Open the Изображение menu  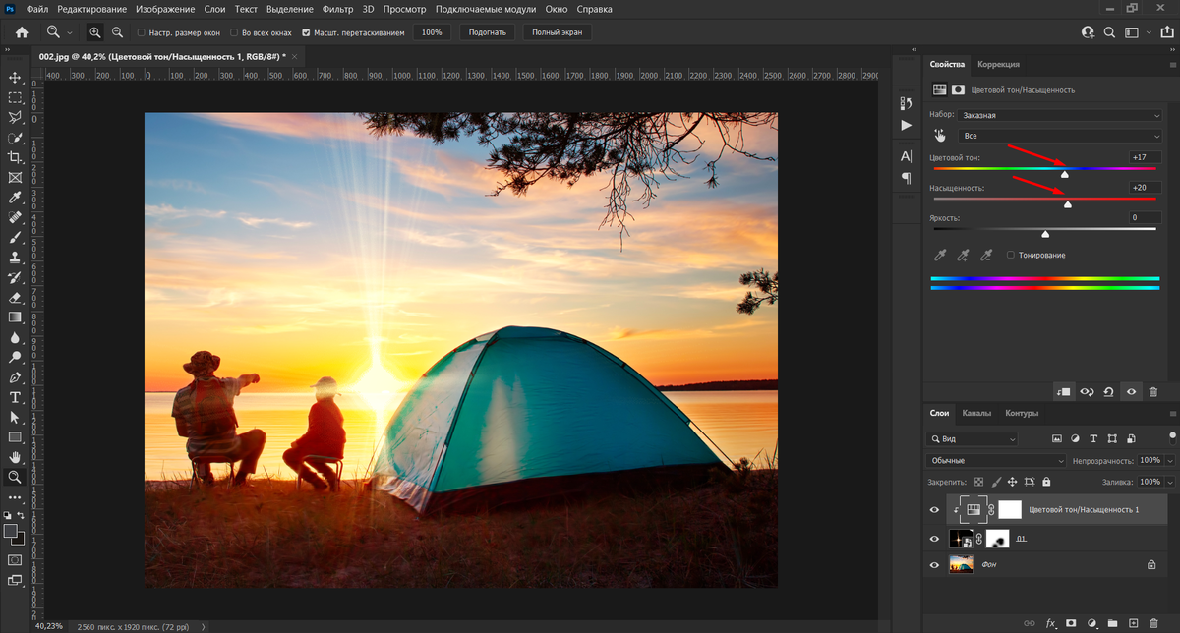tap(164, 9)
